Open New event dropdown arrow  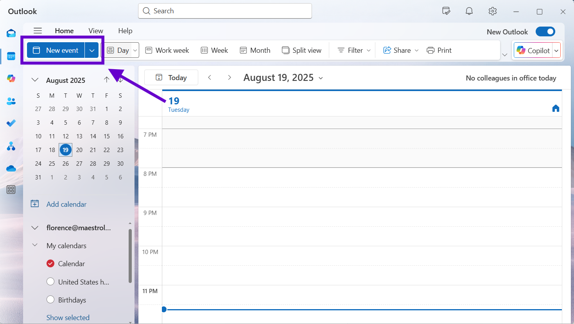click(x=92, y=50)
